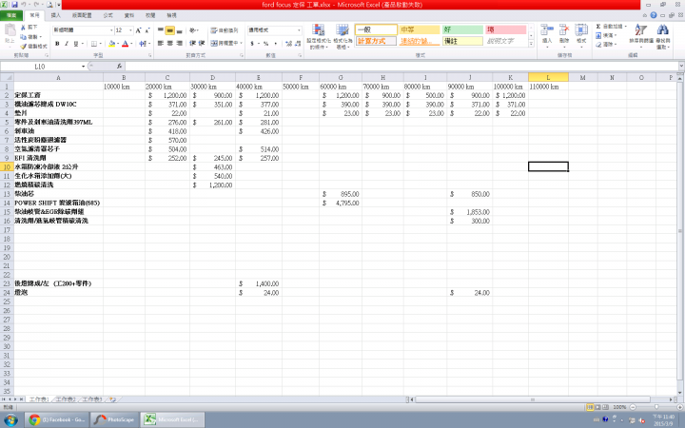The image size is (685, 428).
Task: Redo the last undone action
Action: 36,5
